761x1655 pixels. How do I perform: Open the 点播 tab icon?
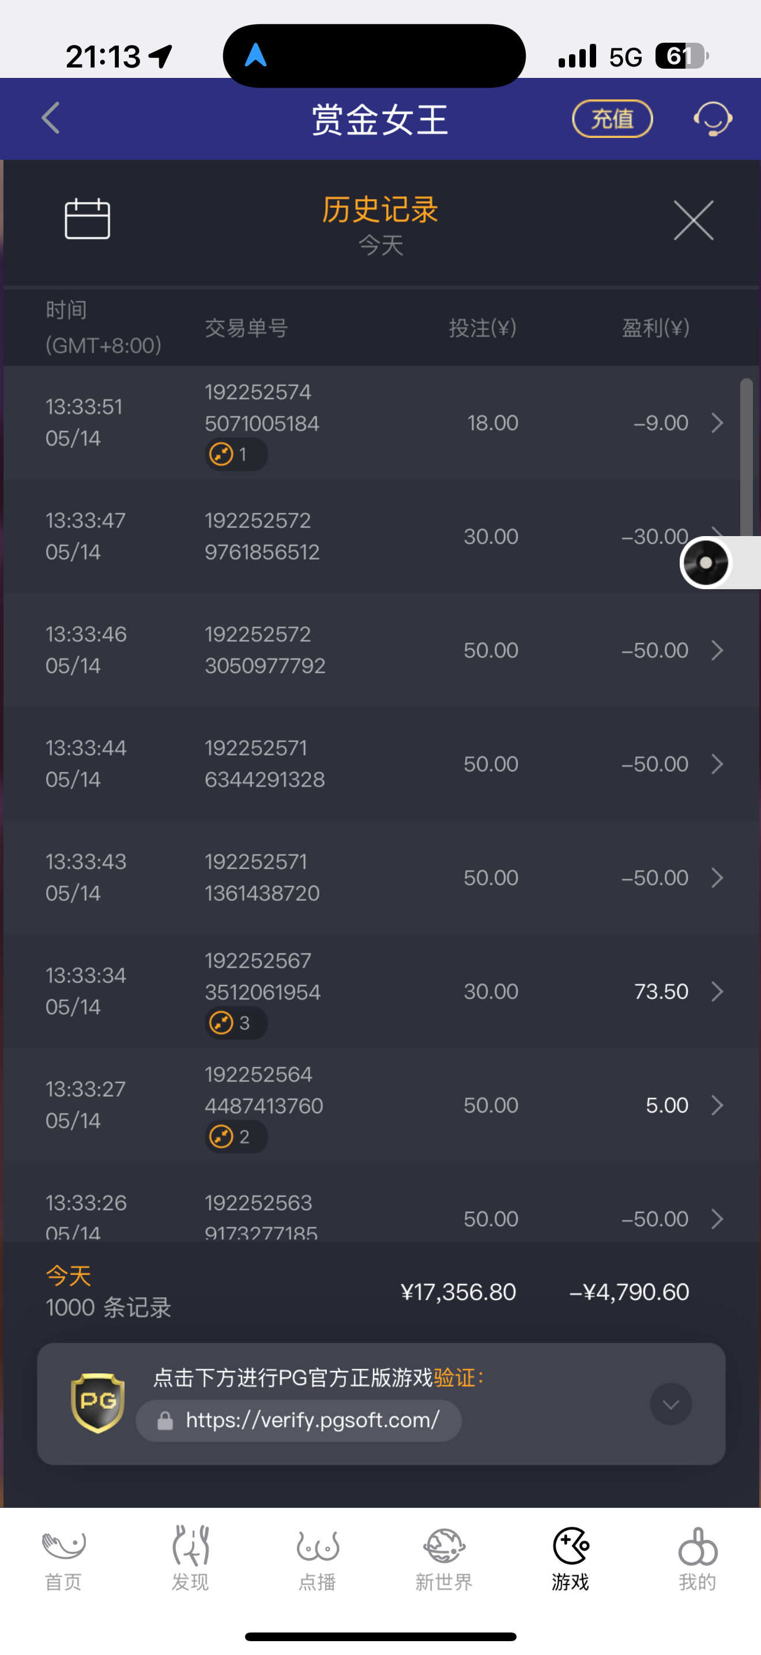click(x=317, y=1557)
